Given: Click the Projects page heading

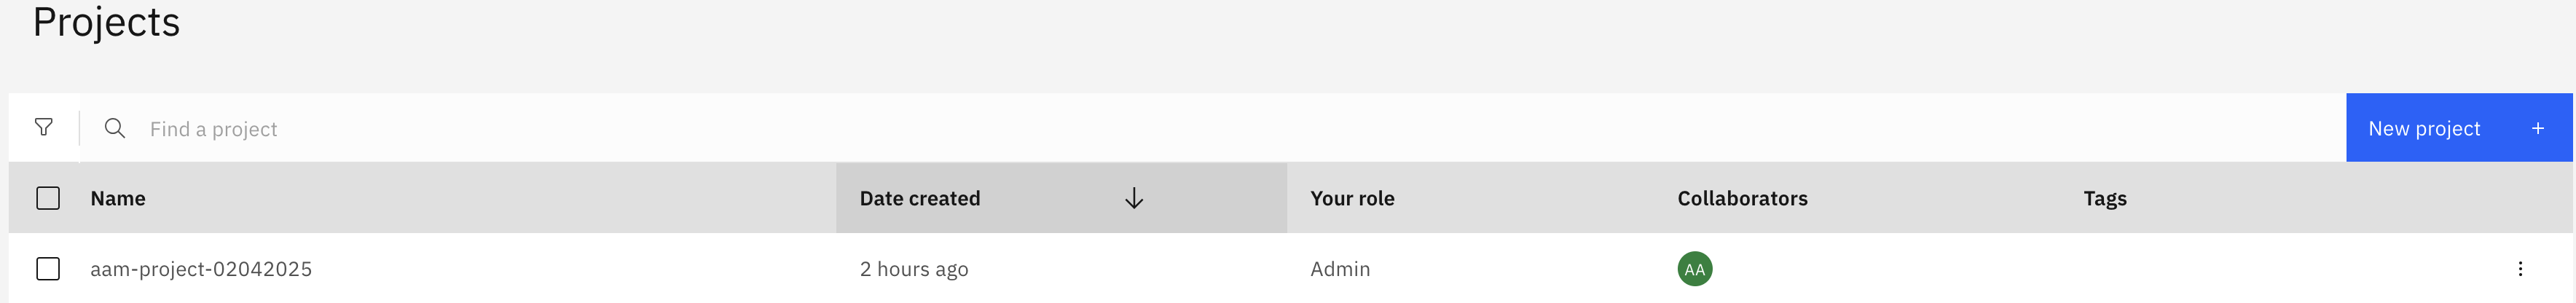Looking at the screenshot, I should 106,22.
